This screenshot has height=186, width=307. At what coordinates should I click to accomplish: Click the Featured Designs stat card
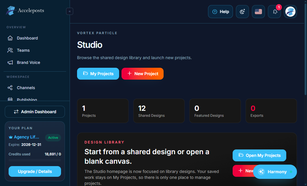click(215, 111)
